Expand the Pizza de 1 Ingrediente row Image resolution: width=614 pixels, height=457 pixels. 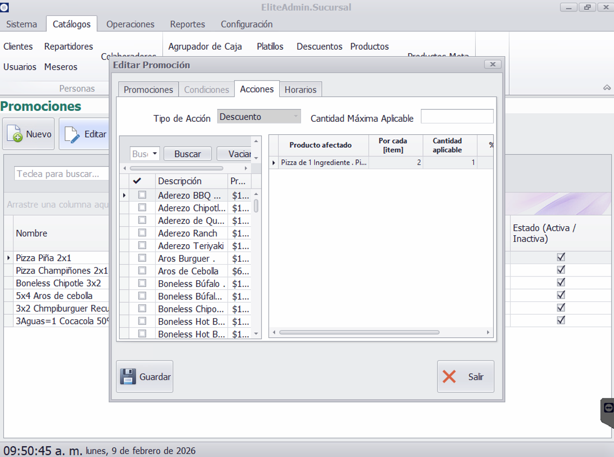tap(274, 163)
